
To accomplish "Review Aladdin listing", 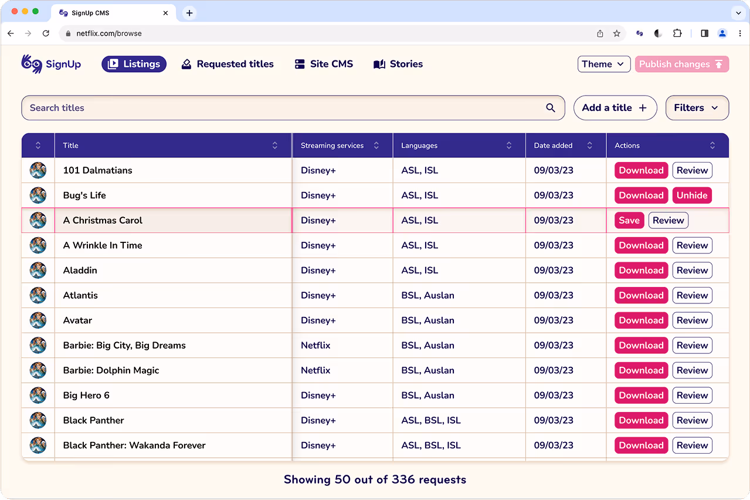I will [x=692, y=271].
